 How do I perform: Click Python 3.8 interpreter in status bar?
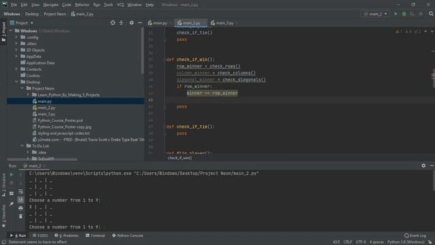tap(406, 242)
